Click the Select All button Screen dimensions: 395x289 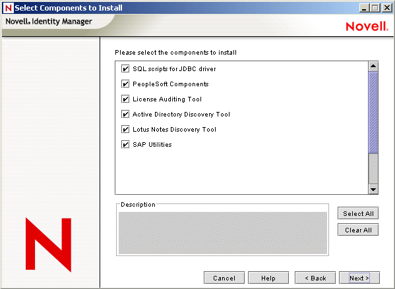pyautogui.click(x=358, y=213)
